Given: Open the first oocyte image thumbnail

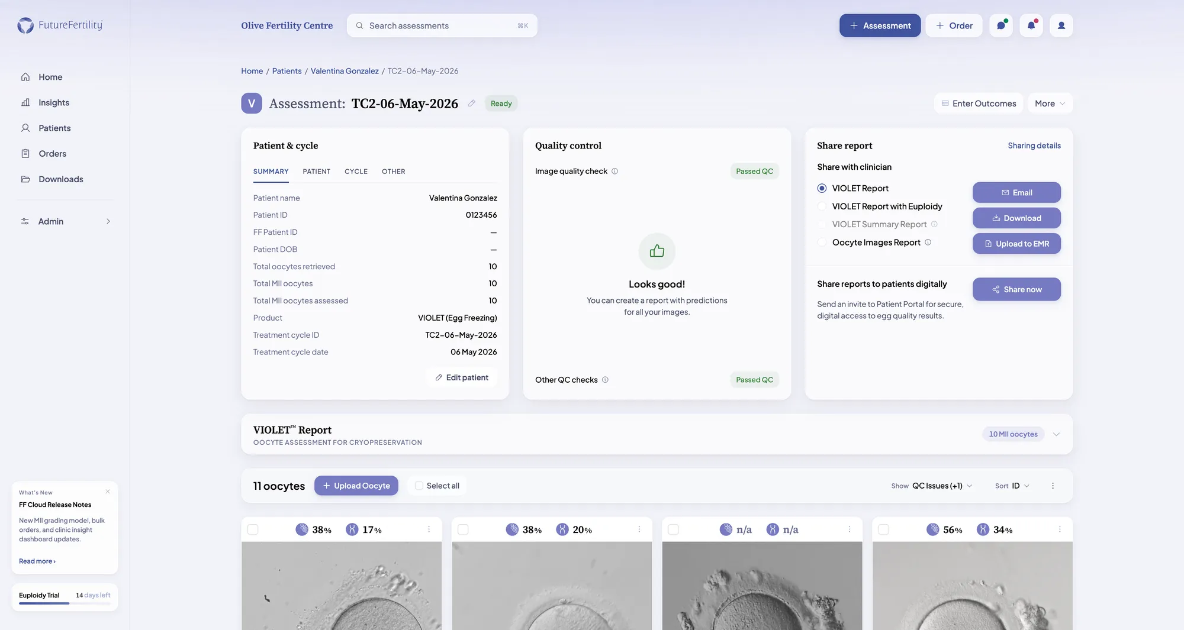Looking at the screenshot, I should pos(342,586).
